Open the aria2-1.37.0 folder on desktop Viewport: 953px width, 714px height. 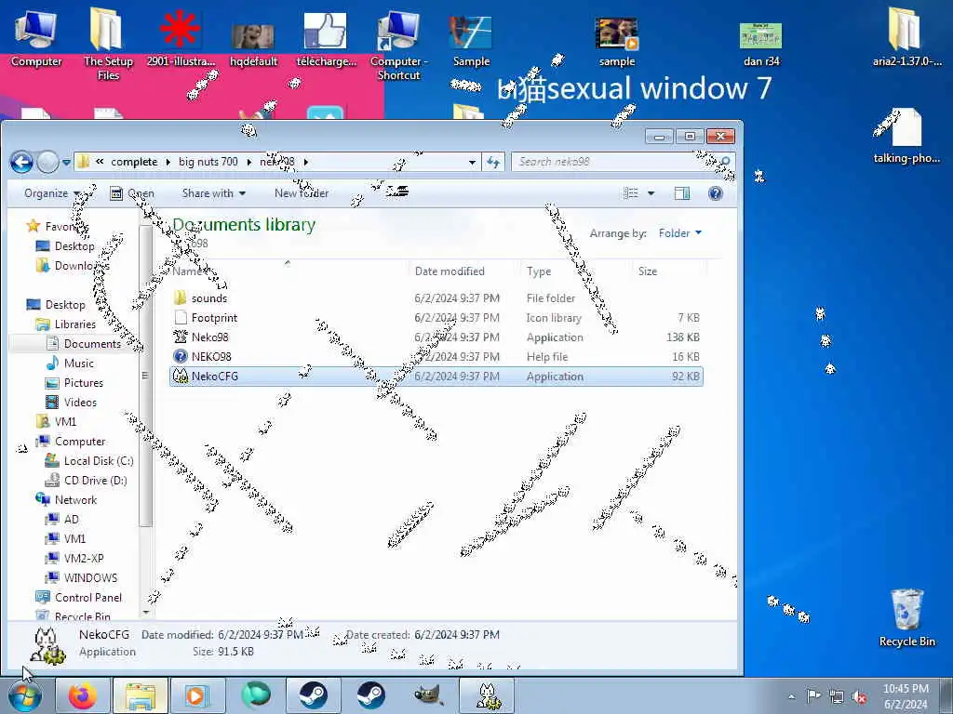pyautogui.click(x=906, y=36)
